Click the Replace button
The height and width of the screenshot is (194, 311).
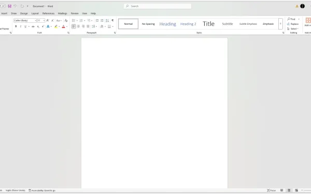click(293, 24)
